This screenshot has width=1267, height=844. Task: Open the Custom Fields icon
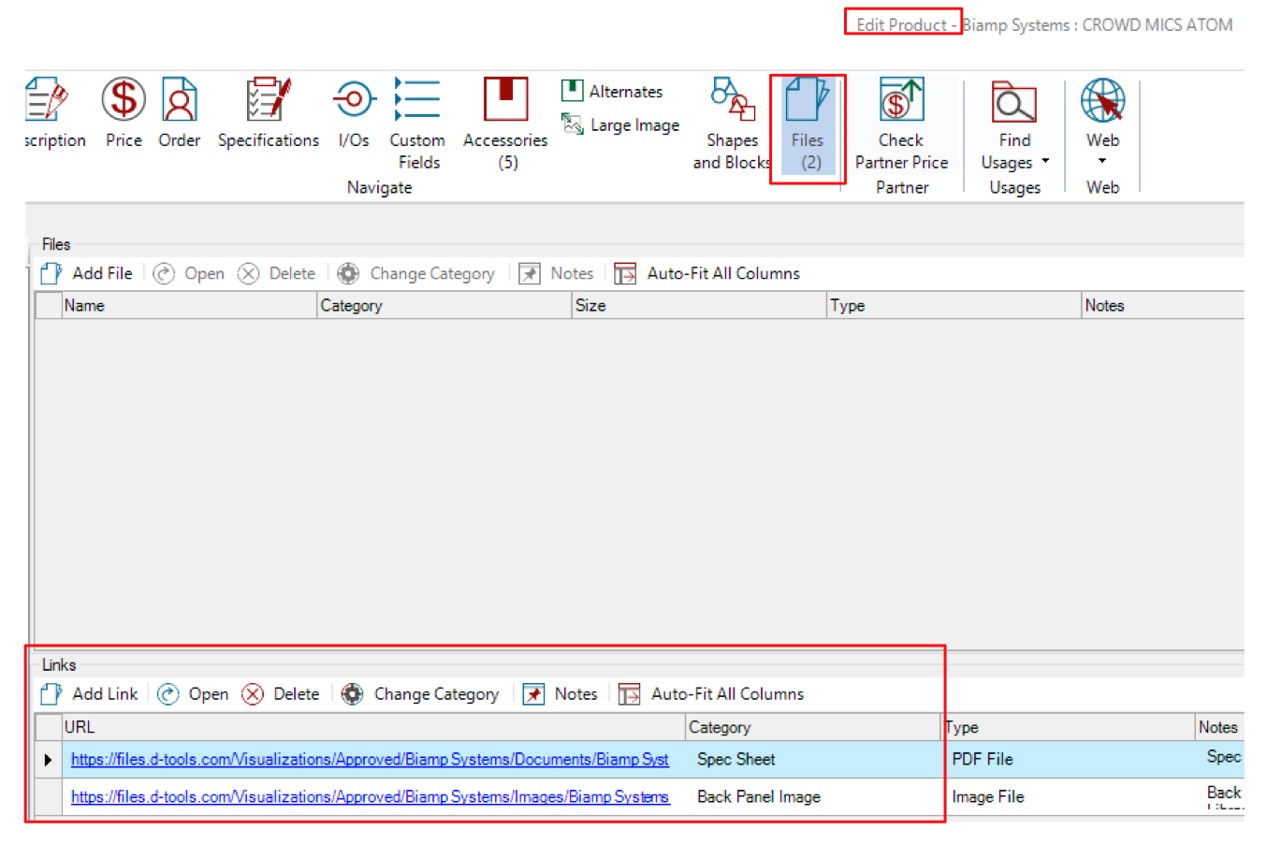coord(417,99)
